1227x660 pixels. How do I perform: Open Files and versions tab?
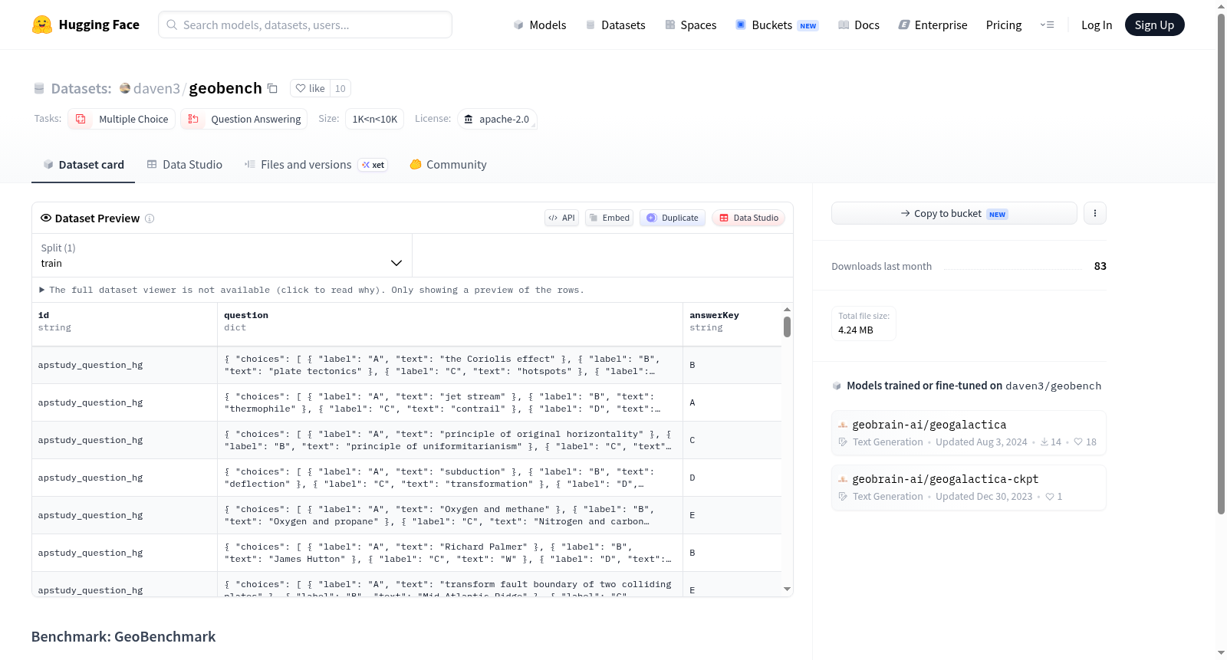(x=316, y=165)
